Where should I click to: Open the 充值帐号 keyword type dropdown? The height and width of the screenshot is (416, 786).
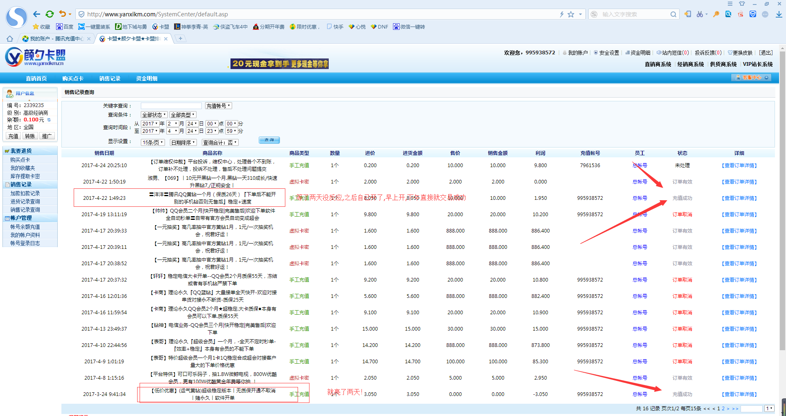coord(218,106)
